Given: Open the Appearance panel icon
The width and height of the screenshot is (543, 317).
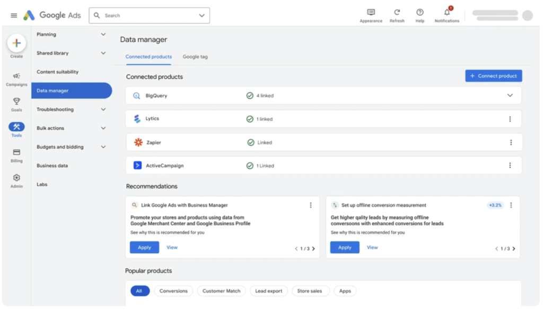Looking at the screenshot, I should click(x=371, y=12).
